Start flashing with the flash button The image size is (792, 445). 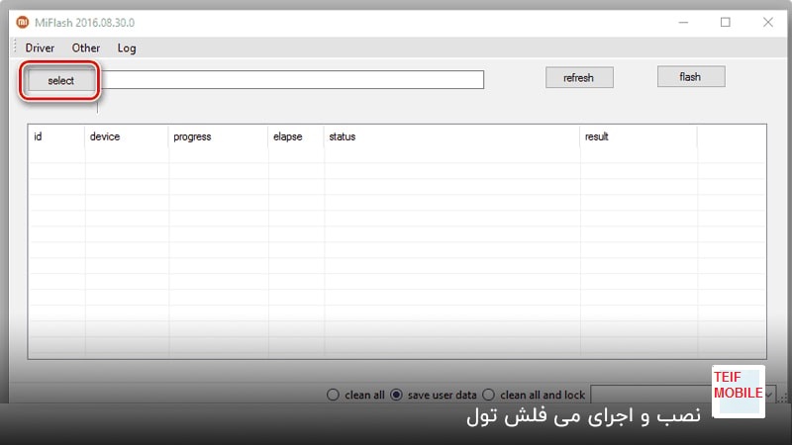691,77
